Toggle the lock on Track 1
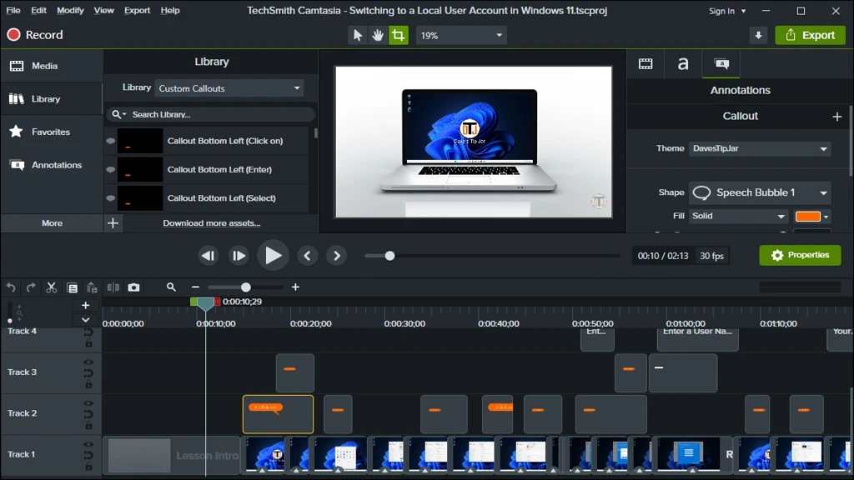This screenshot has height=480, width=854. (x=88, y=467)
